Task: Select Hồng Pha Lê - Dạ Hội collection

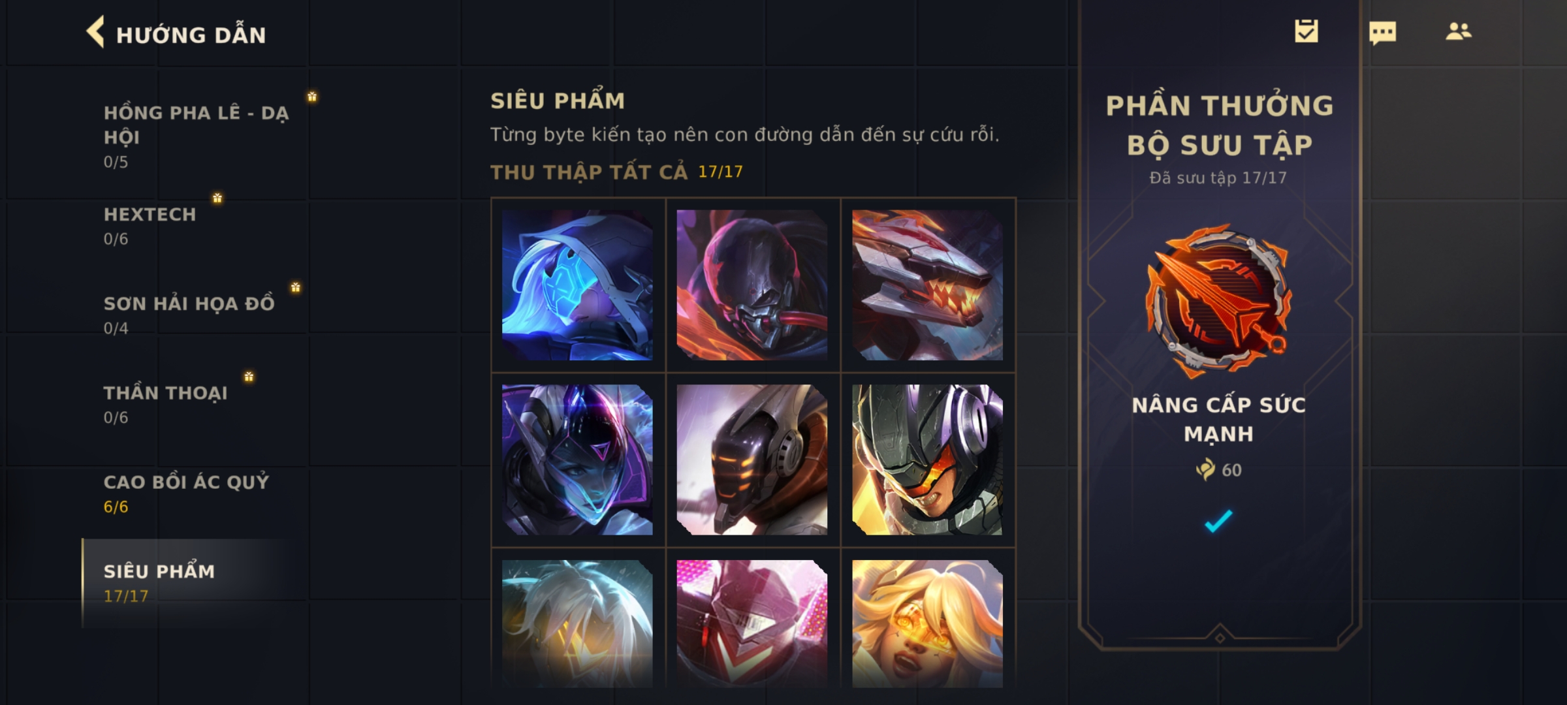Action: [x=196, y=136]
